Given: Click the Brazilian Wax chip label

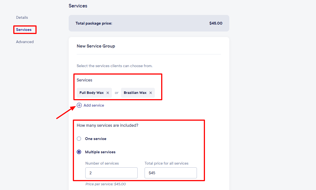Looking at the screenshot, I should [x=135, y=93].
